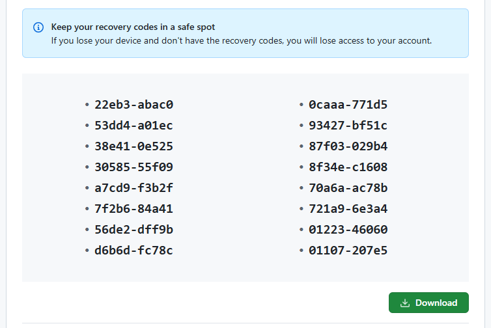491x328 pixels.
Task: Click the warning text about losing account access
Action: [x=242, y=40]
